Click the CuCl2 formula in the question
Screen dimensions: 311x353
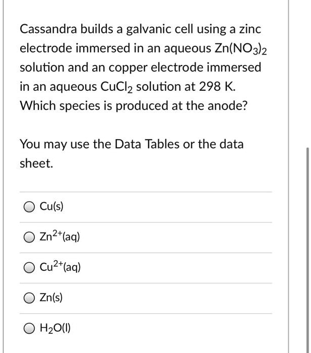click(117, 87)
